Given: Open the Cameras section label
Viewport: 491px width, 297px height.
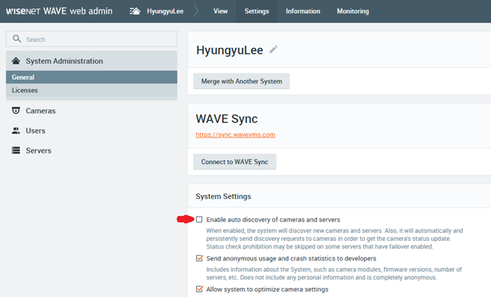Looking at the screenshot, I should tap(41, 111).
